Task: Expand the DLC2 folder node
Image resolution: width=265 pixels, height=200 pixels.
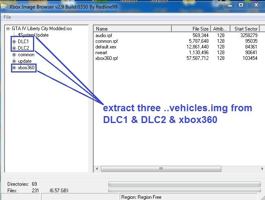Action: (x=14, y=48)
